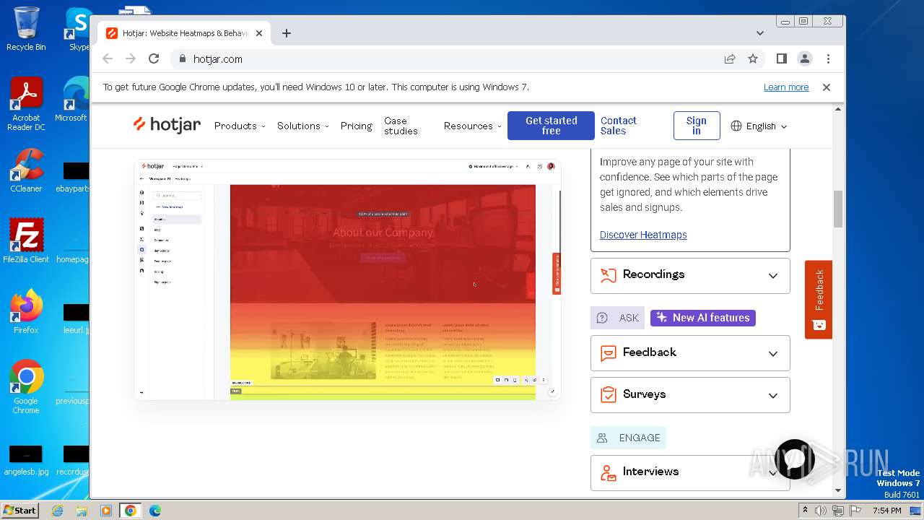This screenshot has height=520, width=924.
Task: Open Acrobat Reader DC desktop icon
Action: click(26, 104)
